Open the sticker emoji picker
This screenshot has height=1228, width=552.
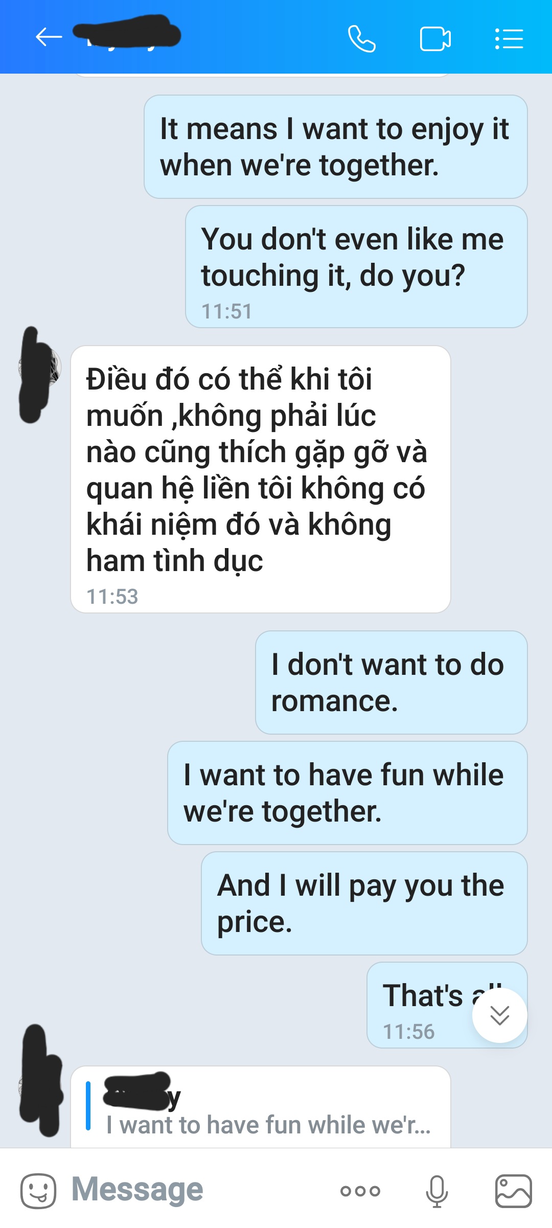coord(38,1191)
